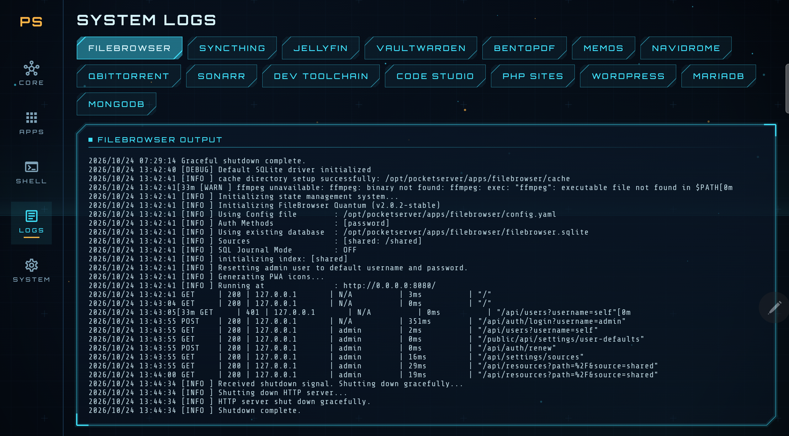
Task: Select the MariaDB log tab
Action: point(718,76)
